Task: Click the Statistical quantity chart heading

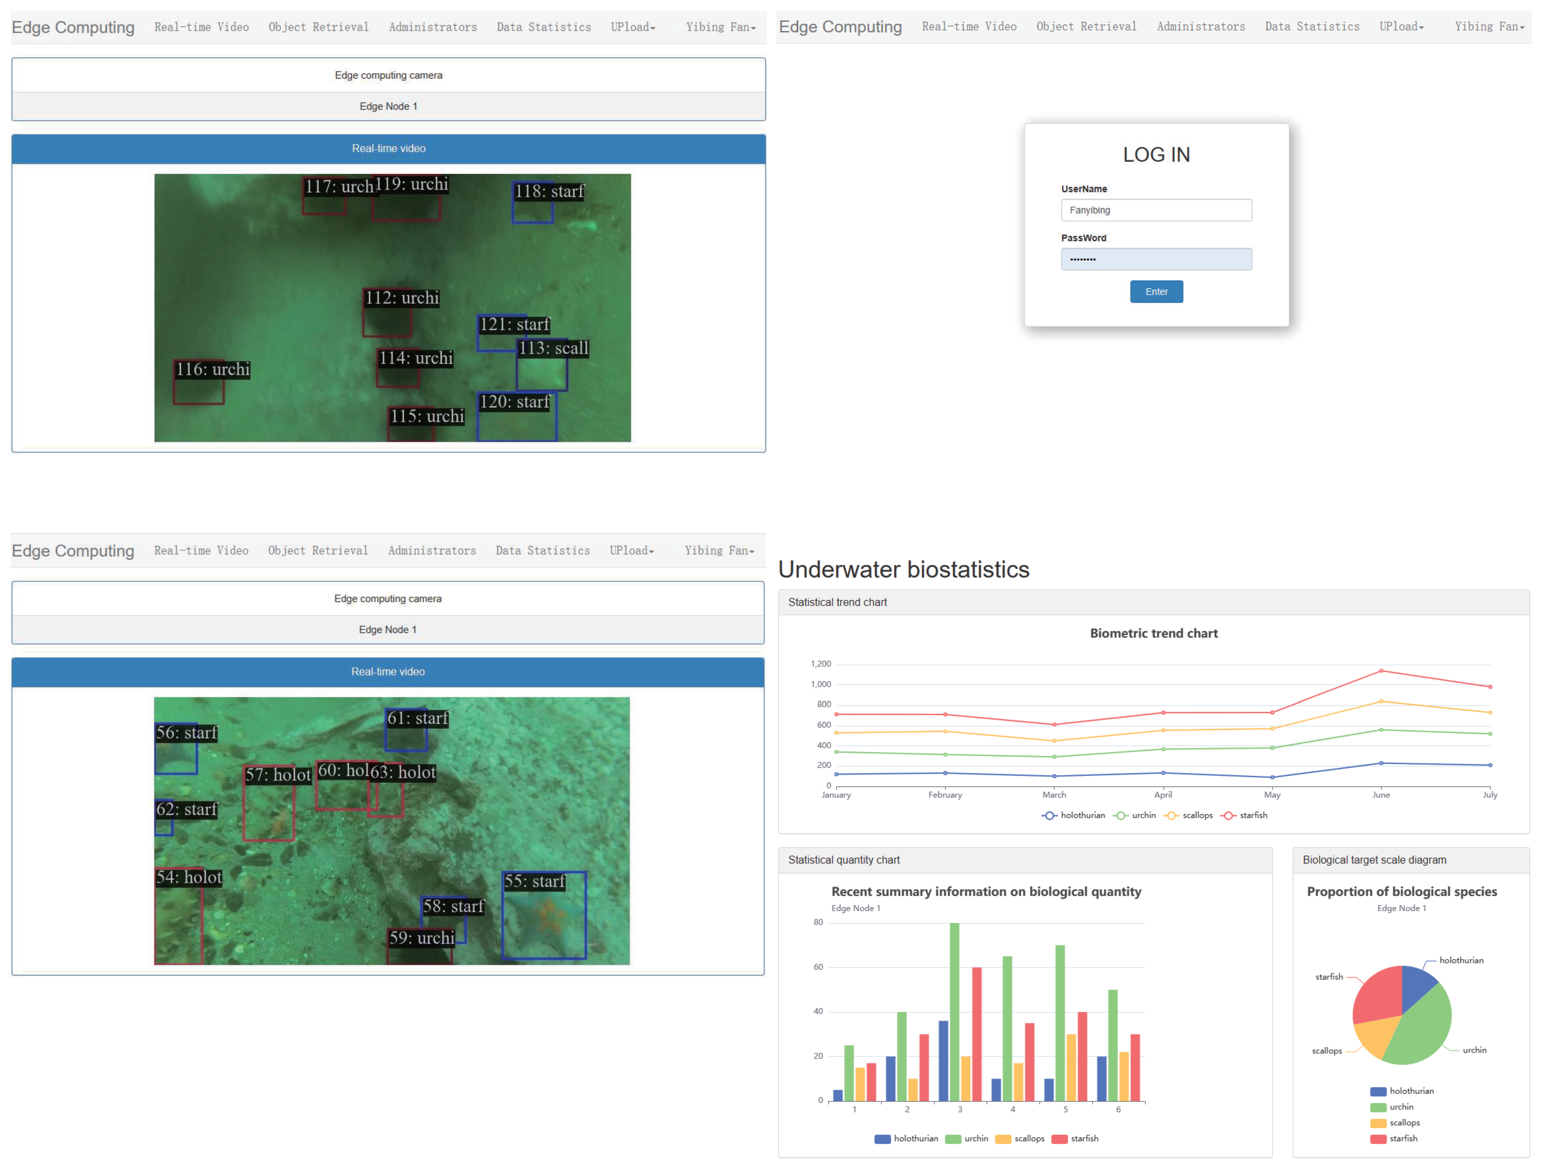Action: 844,860
